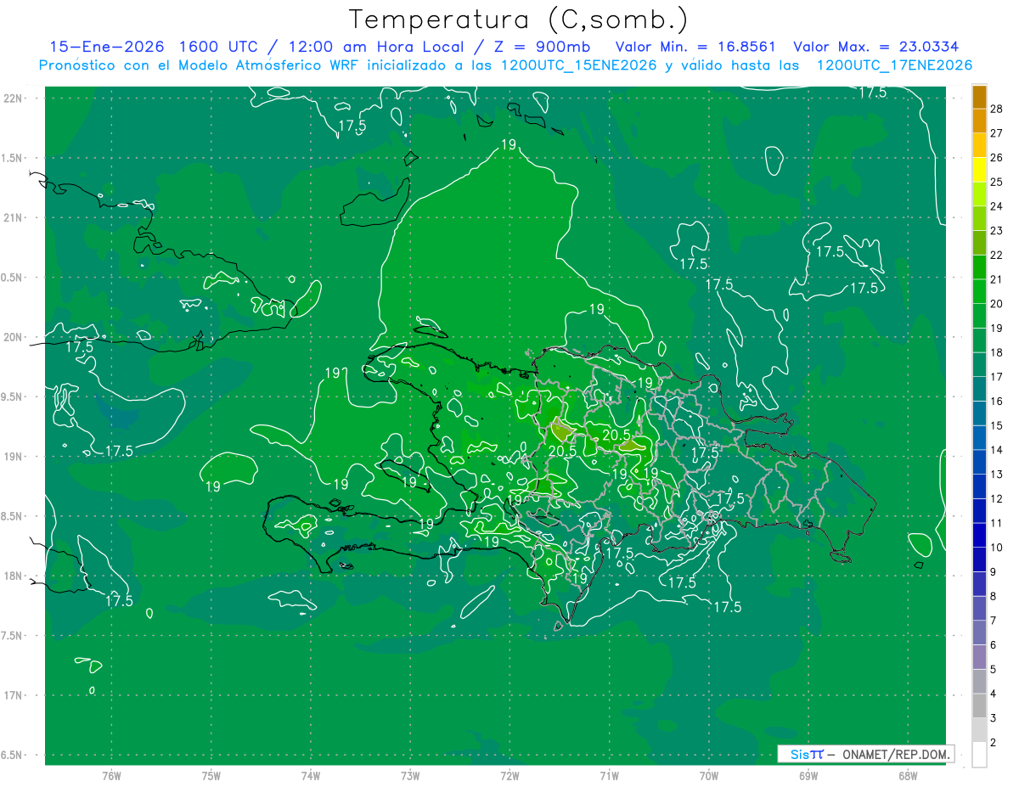Click the 18N latitude axis label
Screen dimensions: 1019x787
[x=15, y=576]
